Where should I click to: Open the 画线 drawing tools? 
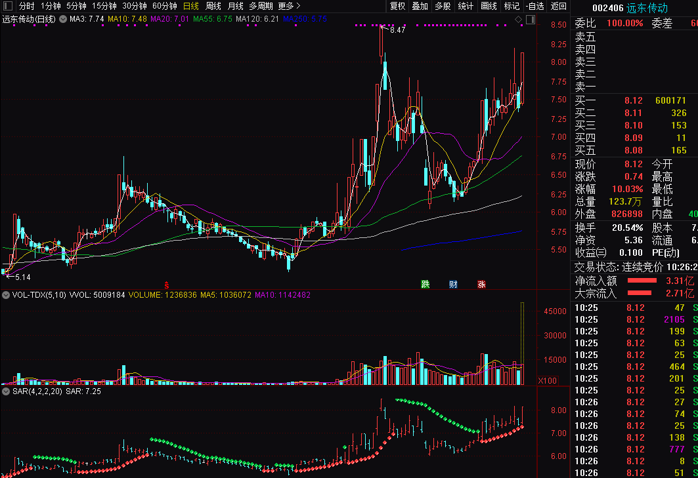[489, 6]
